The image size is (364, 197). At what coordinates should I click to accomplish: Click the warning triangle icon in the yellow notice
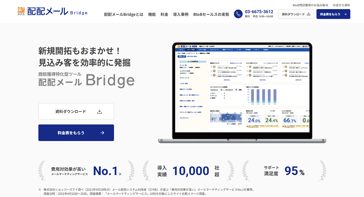tap(248, 126)
